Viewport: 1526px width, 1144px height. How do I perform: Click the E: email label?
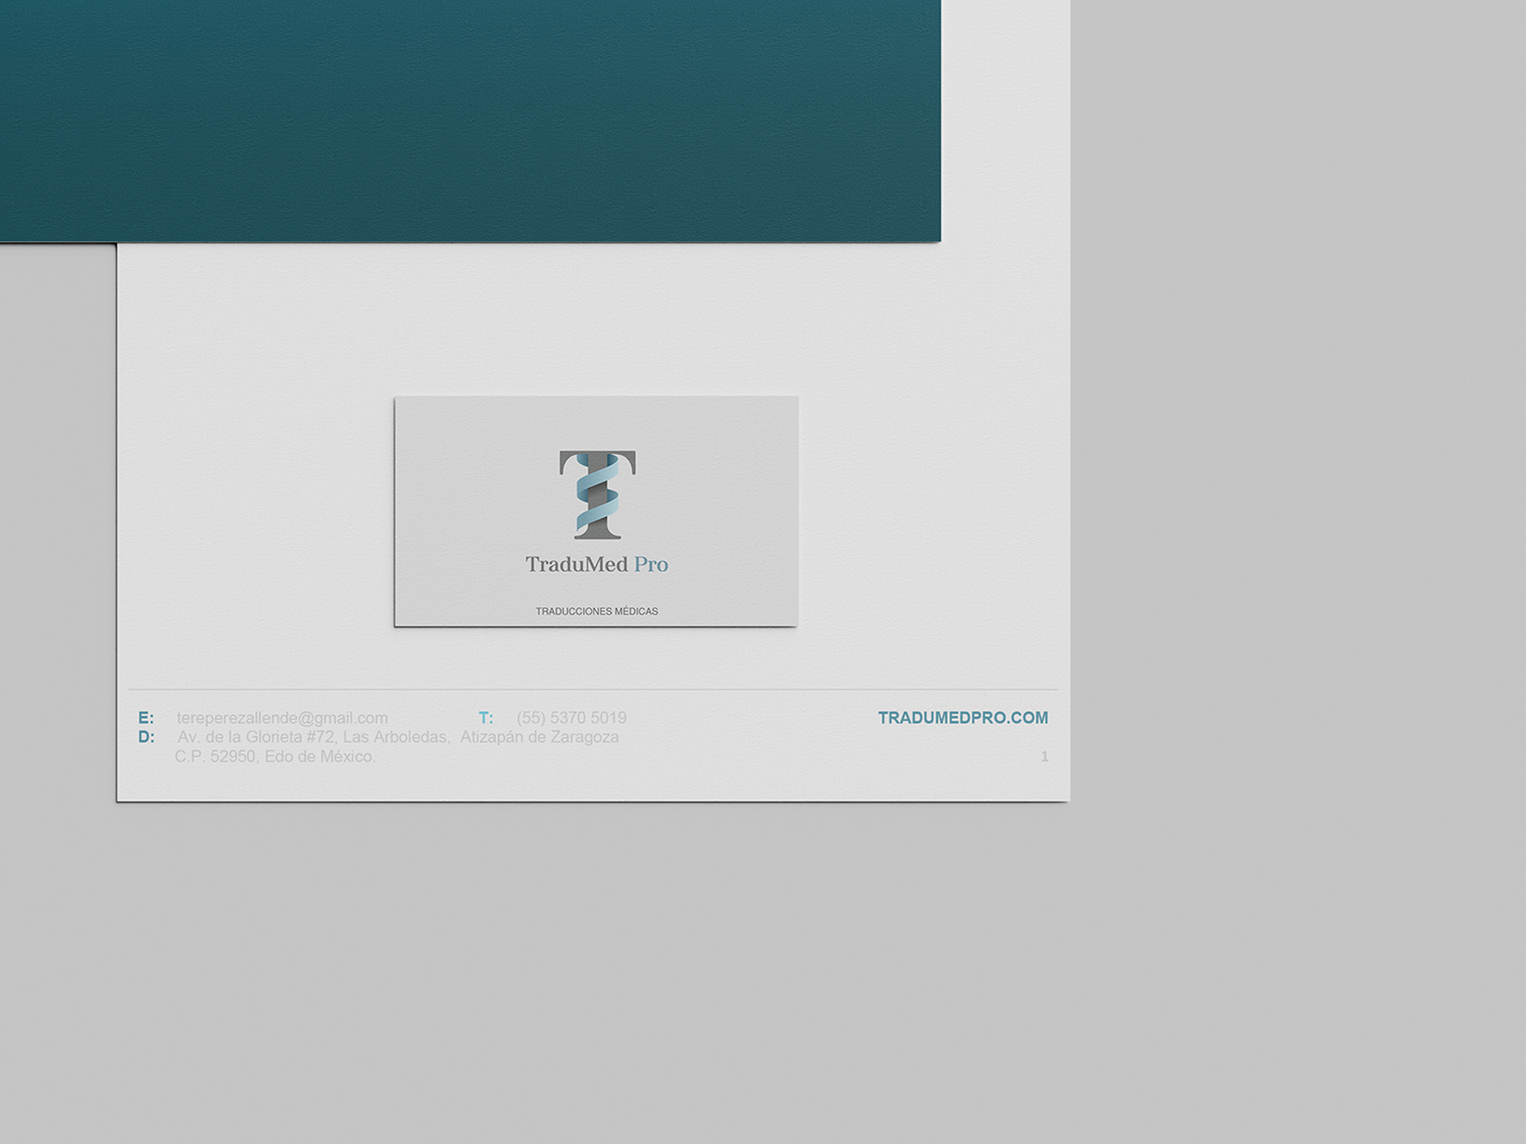[146, 718]
